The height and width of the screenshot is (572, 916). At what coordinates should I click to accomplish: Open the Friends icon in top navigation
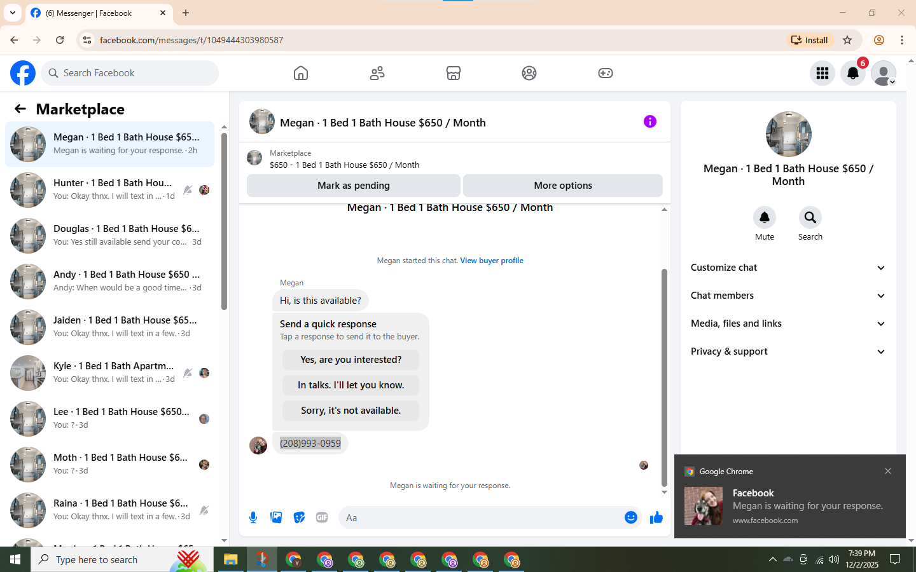(377, 73)
